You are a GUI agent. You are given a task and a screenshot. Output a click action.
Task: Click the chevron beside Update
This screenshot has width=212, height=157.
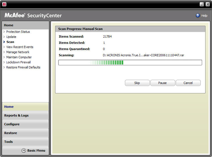[4, 37]
